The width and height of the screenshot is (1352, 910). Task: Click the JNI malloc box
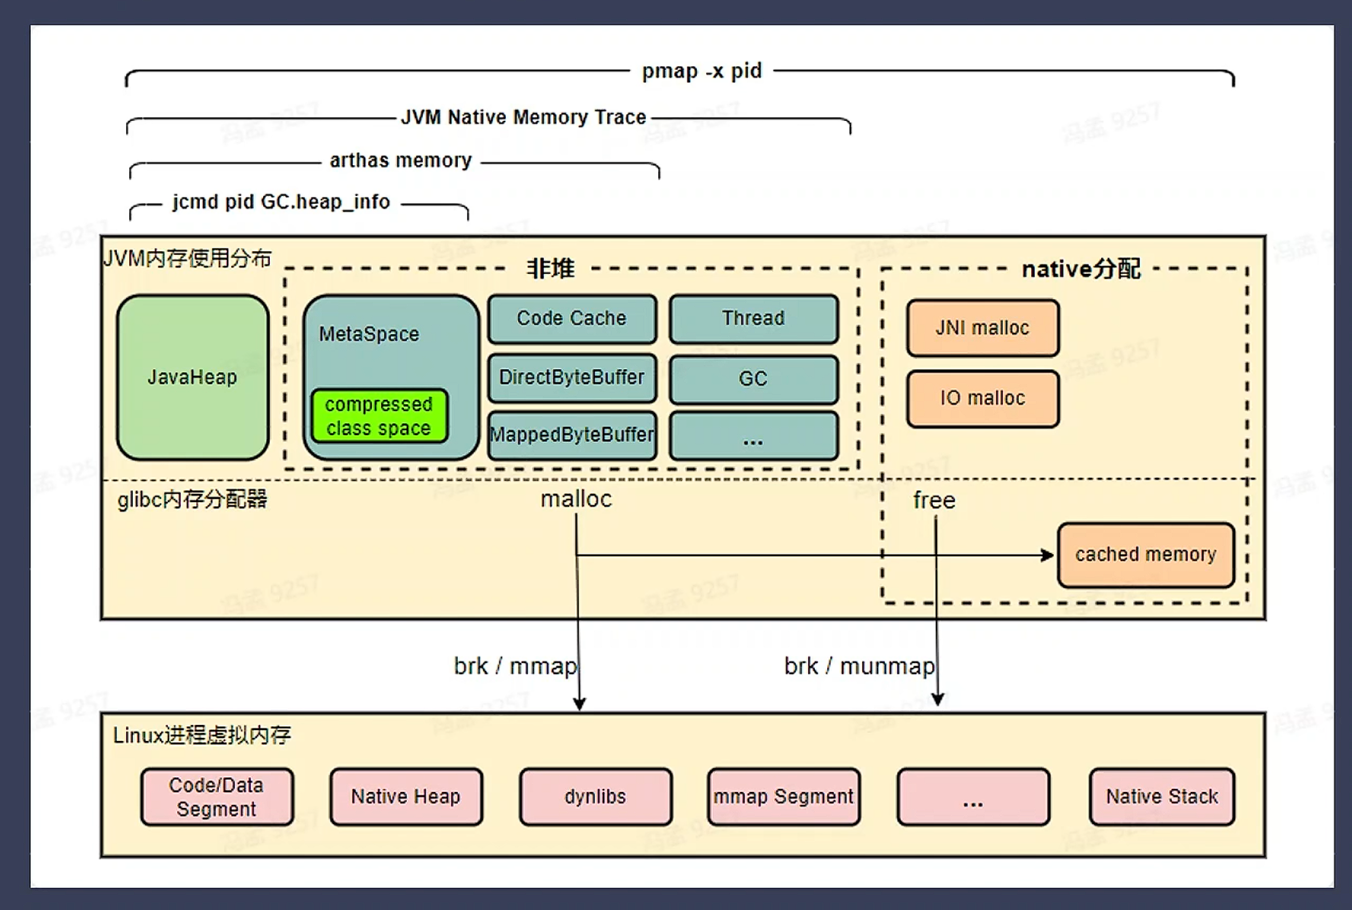pos(982,328)
